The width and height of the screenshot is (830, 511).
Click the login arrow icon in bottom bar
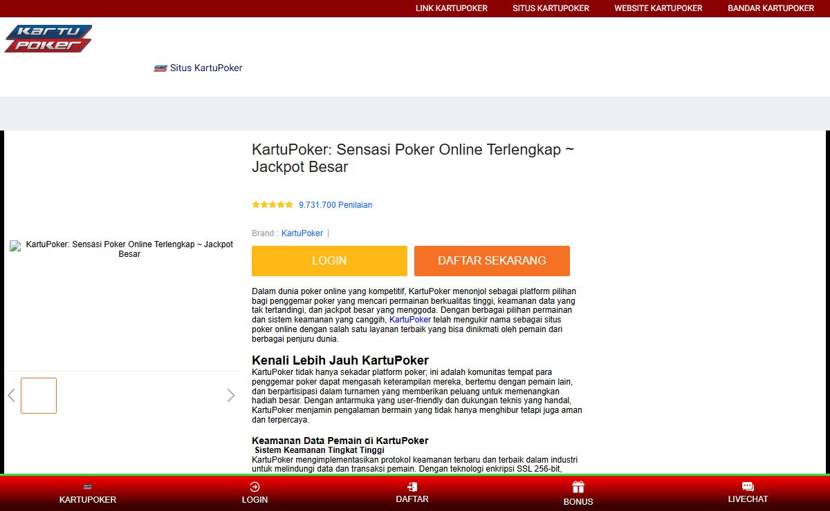coord(255,487)
